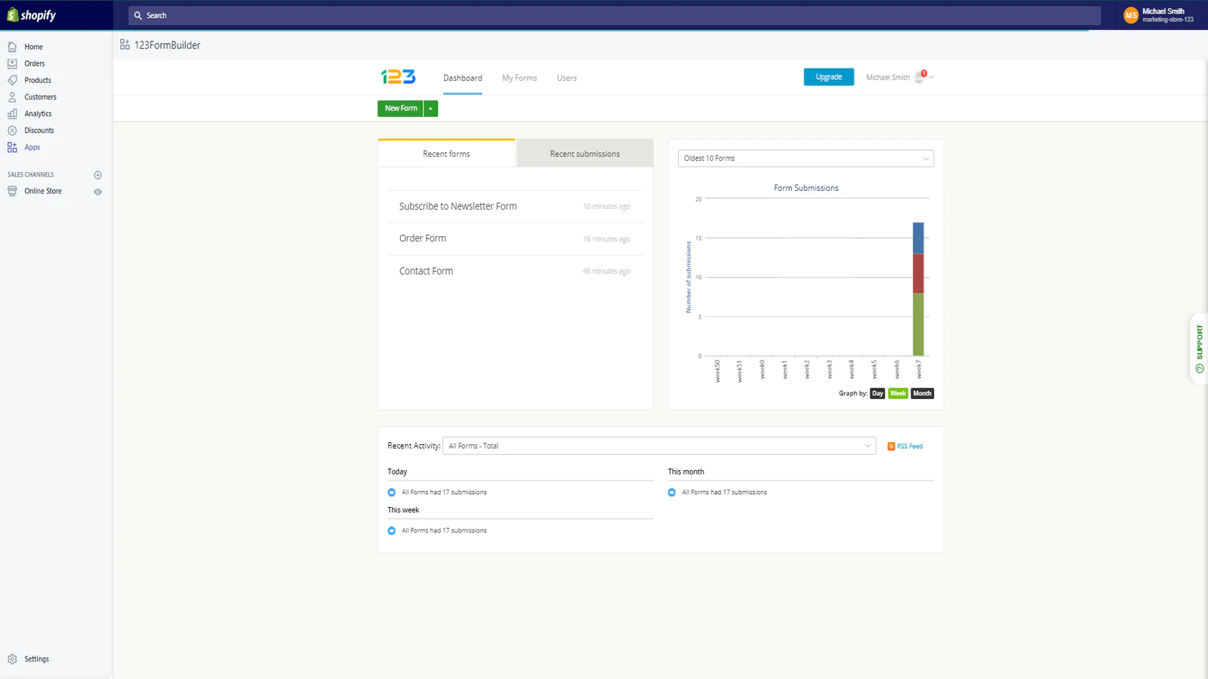Click '10 minutes ago' timestamp
This screenshot has height=679, width=1208.
(606, 207)
